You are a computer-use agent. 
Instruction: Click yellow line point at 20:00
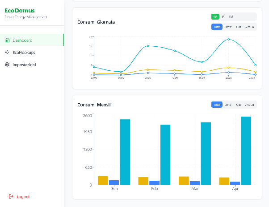click(228, 68)
